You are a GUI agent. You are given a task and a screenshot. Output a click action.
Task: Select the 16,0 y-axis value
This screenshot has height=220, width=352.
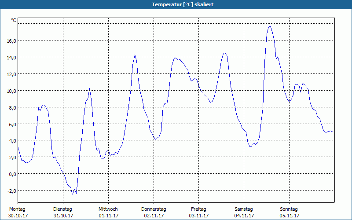coord(11,40)
